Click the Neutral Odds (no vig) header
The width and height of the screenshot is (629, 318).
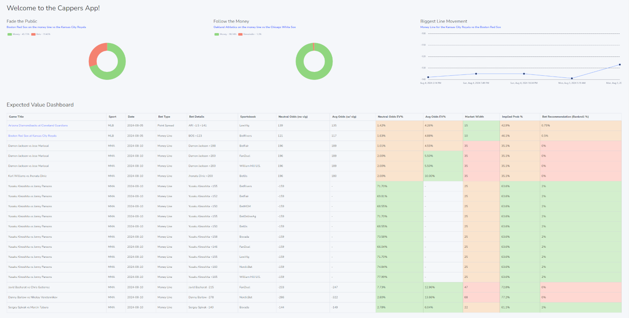click(303, 117)
